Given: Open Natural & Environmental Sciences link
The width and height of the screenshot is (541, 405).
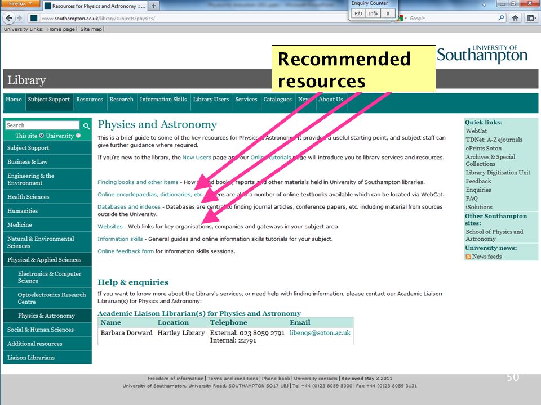Looking at the screenshot, I should (47, 242).
